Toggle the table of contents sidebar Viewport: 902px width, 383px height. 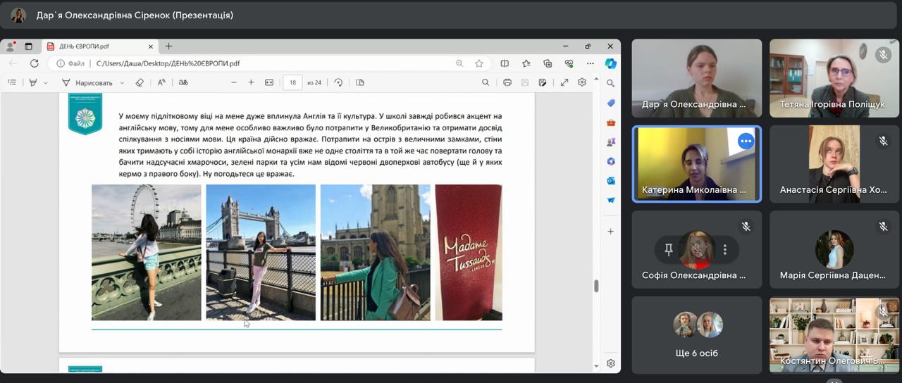[12, 82]
